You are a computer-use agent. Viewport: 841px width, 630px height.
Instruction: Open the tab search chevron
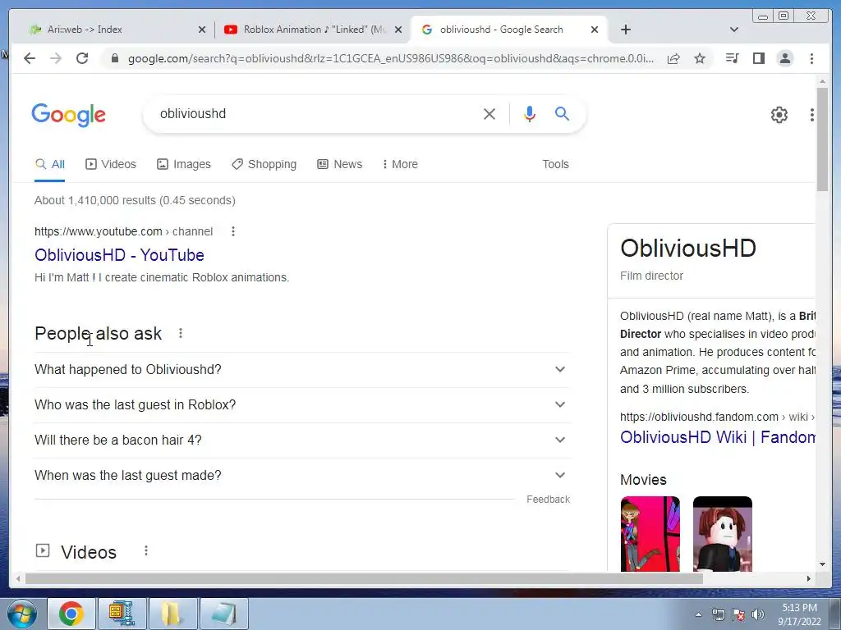733,30
